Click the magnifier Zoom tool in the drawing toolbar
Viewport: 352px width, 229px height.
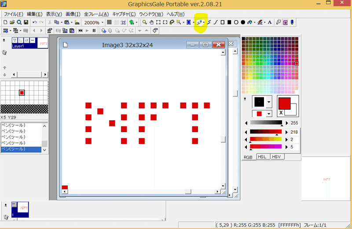(x=145, y=22)
